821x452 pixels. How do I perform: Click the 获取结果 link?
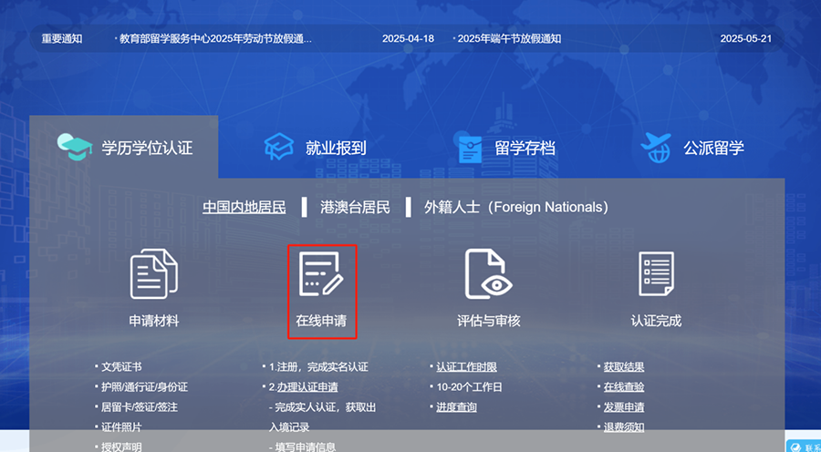(x=624, y=367)
